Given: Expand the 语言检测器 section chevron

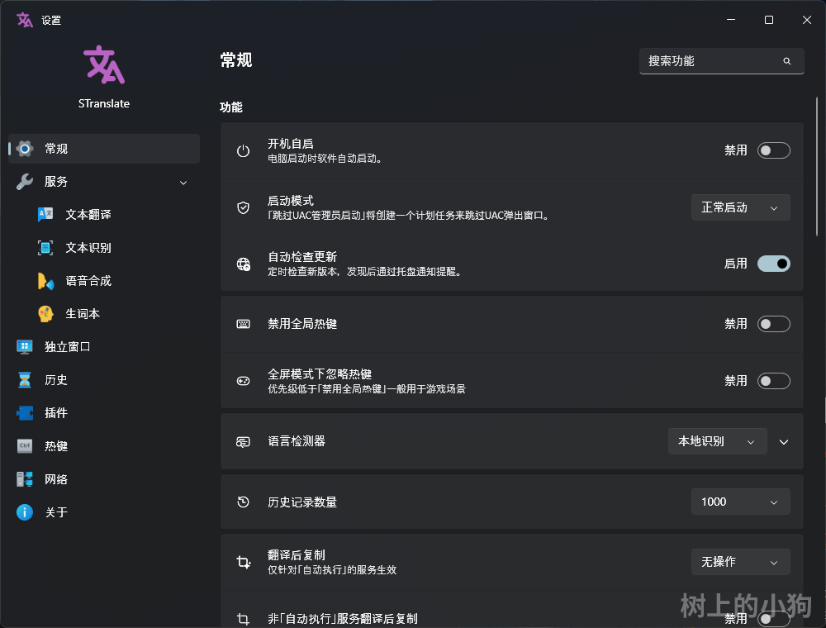Looking at the screenshot, I should click(x=784, y=441).
